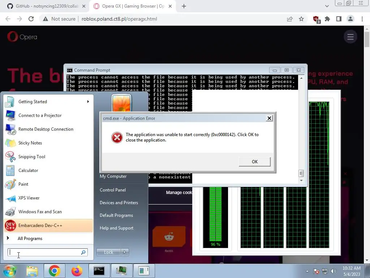Open Devices and Printers
The width and height of the screenshot is (370, 278).
click(x=119, y=203)
